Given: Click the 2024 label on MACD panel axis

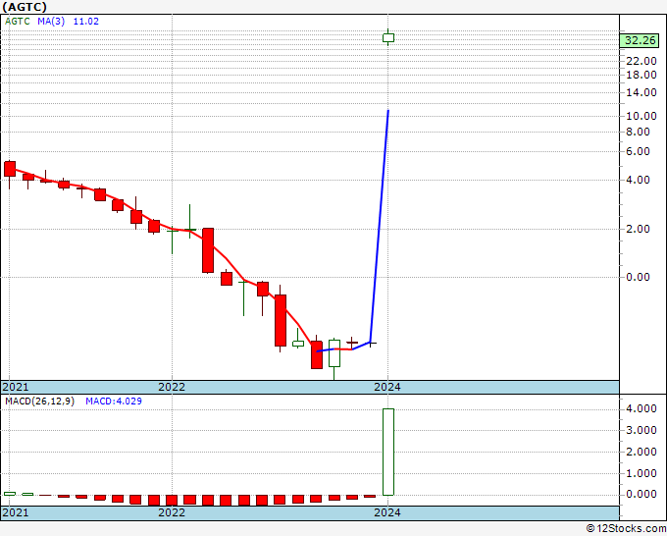Looking at the screenshot, I should 387,512.
